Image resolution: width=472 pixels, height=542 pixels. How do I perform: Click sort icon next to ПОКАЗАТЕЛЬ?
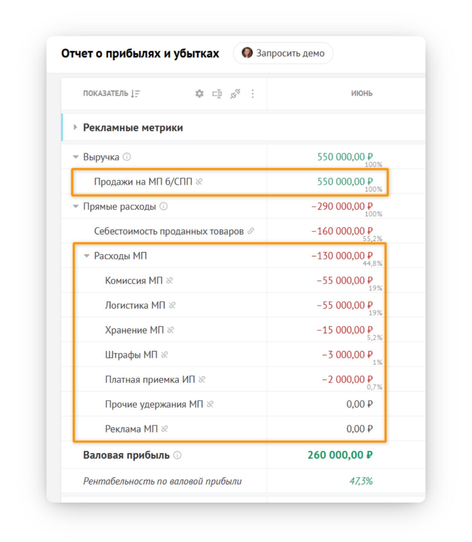click(x=135, y=93)
